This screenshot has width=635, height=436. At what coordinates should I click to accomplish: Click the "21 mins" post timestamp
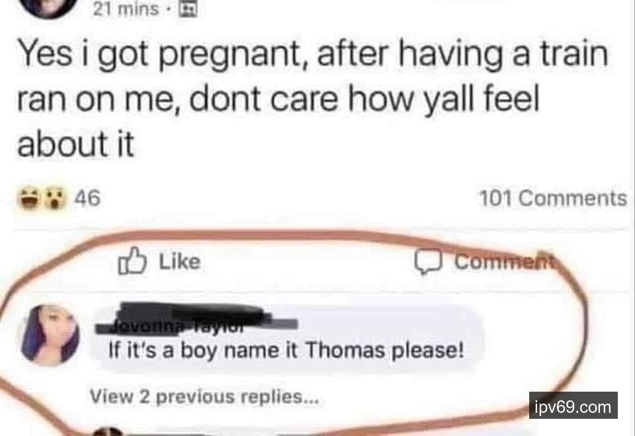coord(125,9)
